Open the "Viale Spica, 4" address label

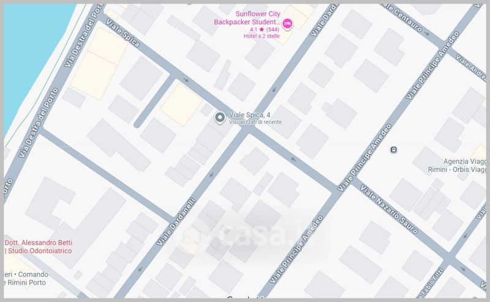point(249,115)
